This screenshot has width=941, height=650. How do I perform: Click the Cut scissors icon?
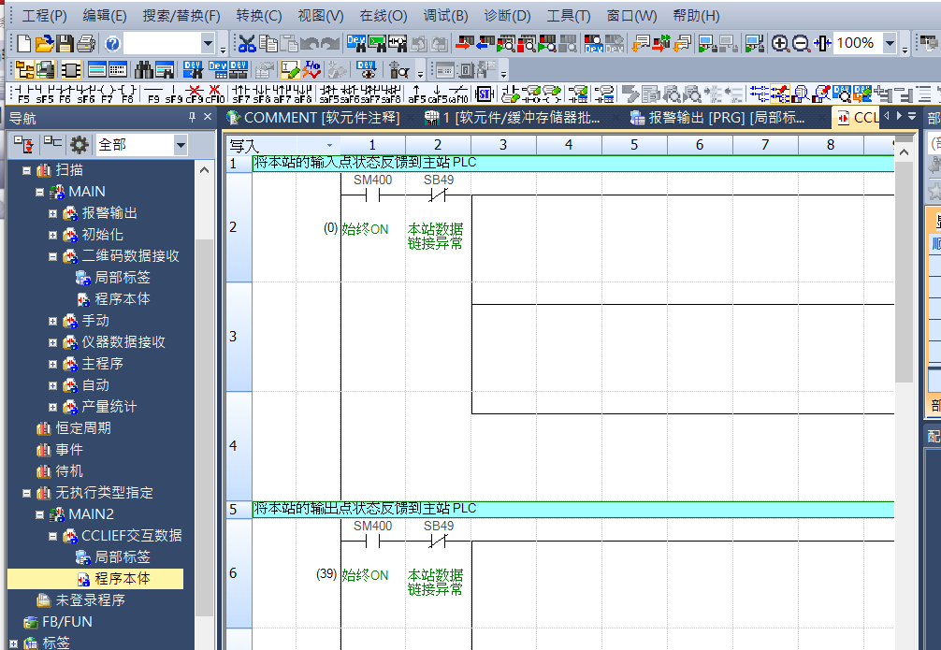click(247, 43)
